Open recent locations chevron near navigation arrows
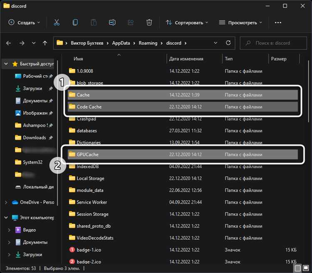The height and width of the screenshot is (273, 312). [x=34, y=43]
